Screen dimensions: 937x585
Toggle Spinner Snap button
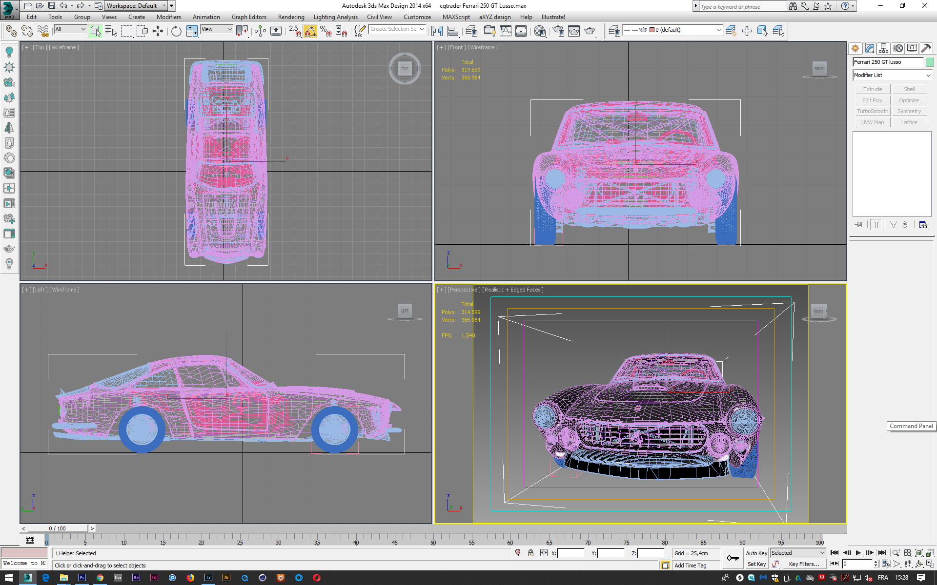(x=342, y=31)
